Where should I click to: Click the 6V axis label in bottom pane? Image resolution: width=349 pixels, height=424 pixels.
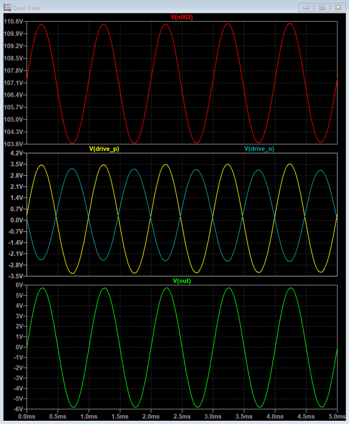[x=19, y=285]
